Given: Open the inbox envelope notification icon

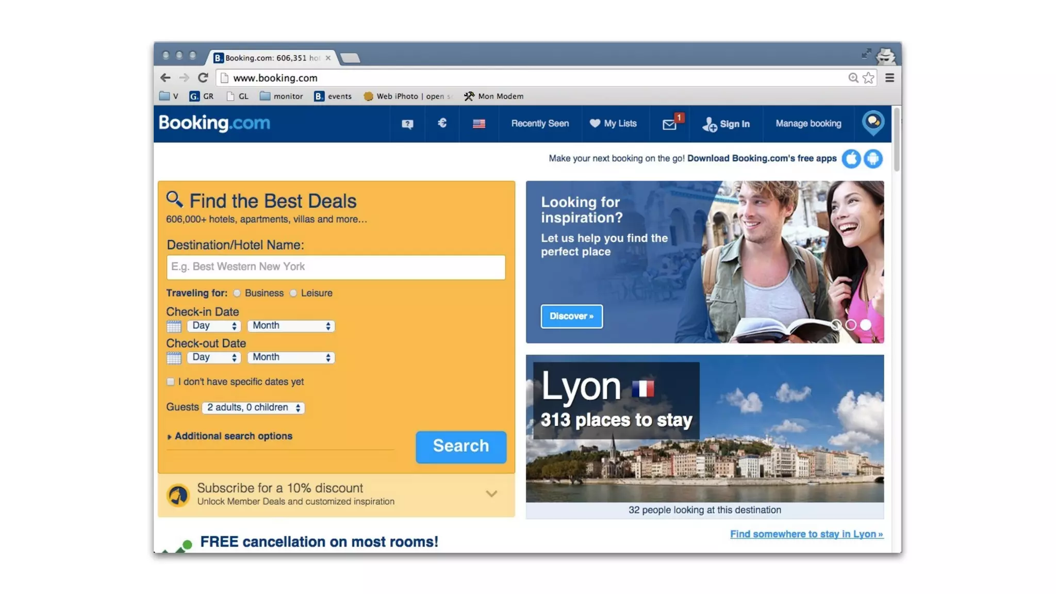Looking at the screenshot, I should [x=669, y=124].
